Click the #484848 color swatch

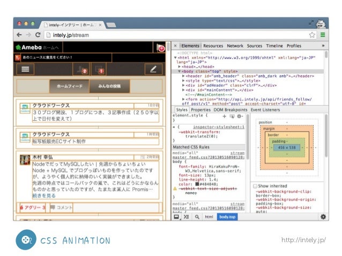click(197, 184)
